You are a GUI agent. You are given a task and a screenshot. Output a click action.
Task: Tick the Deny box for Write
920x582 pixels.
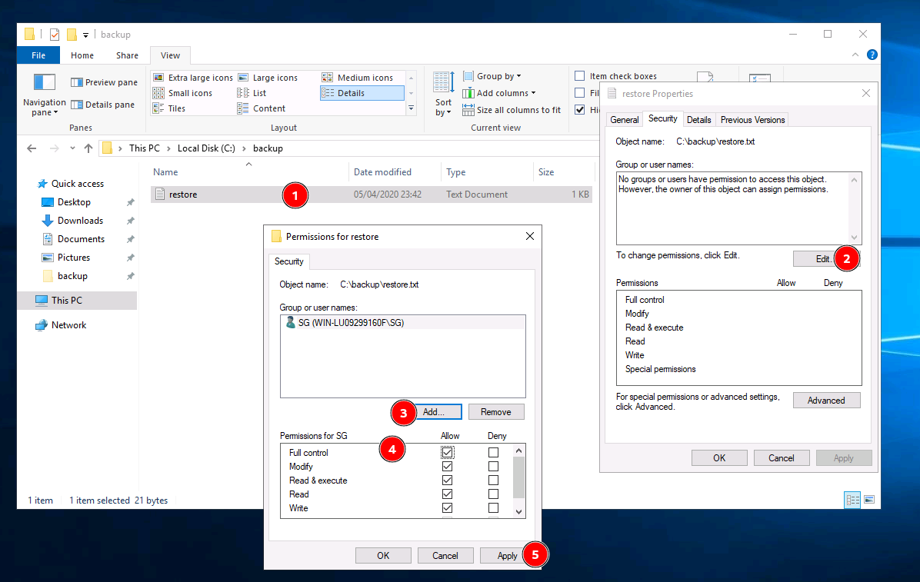point(493,508)
